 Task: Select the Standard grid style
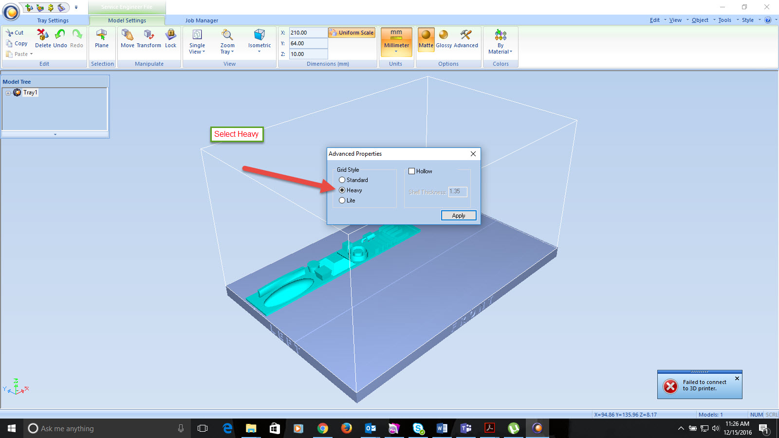[342, 180]
